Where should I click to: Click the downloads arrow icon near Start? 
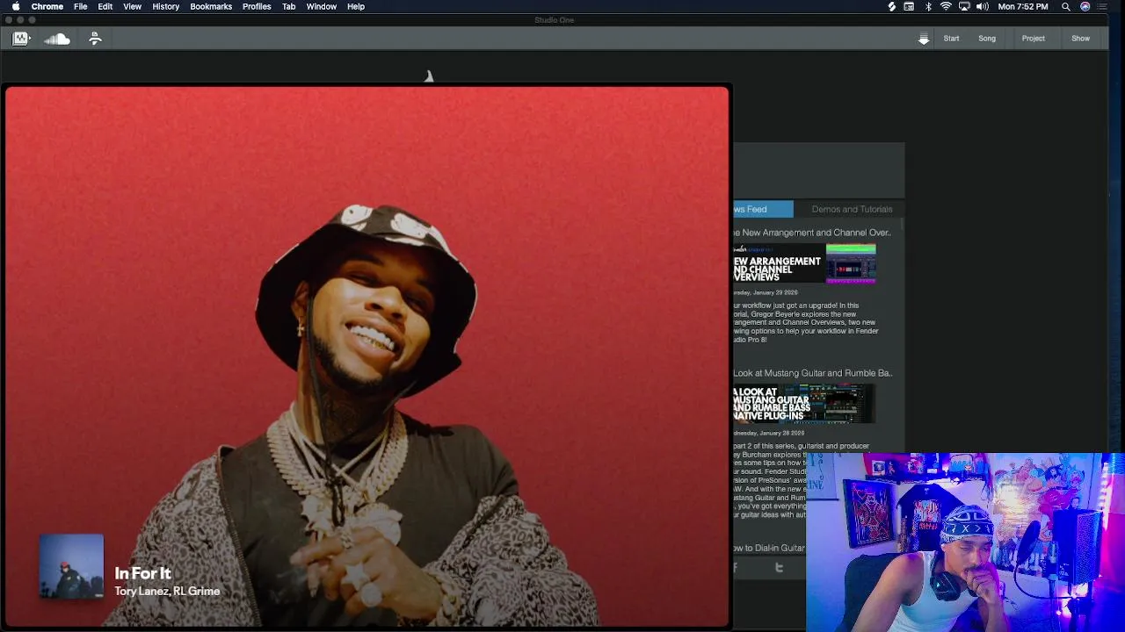[x=924, y=39]
